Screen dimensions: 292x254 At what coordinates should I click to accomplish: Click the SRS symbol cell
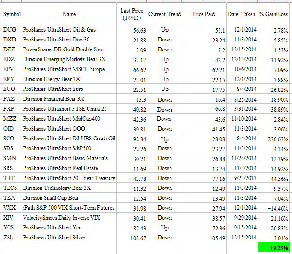(x=12, y=168)
